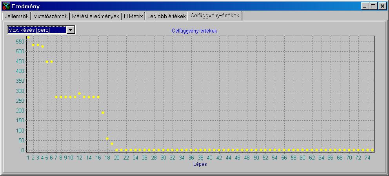389x176 pixels.
Task: Click the y-axis label 100
Action: 20,131
